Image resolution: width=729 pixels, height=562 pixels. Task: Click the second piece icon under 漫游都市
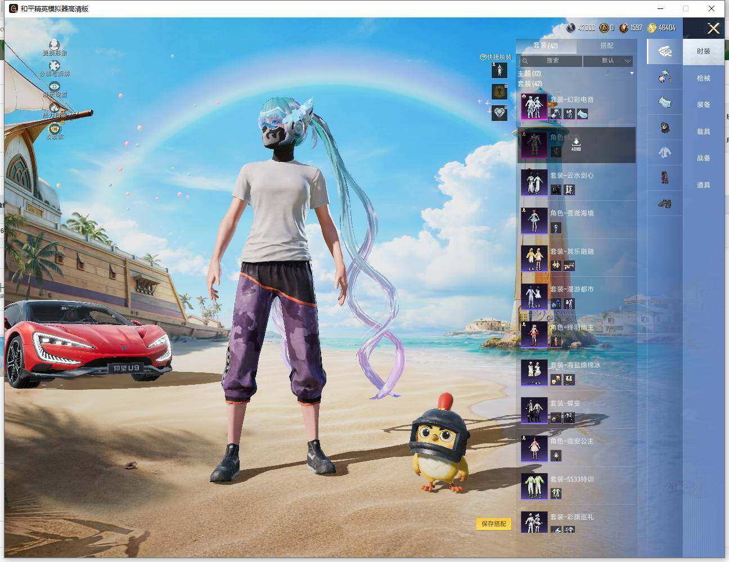(569, 304)
